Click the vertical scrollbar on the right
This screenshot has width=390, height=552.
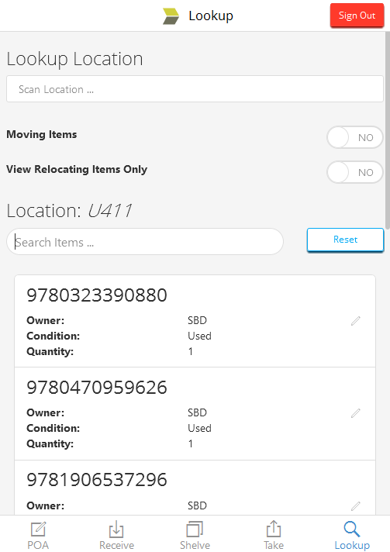coord(388,130)
